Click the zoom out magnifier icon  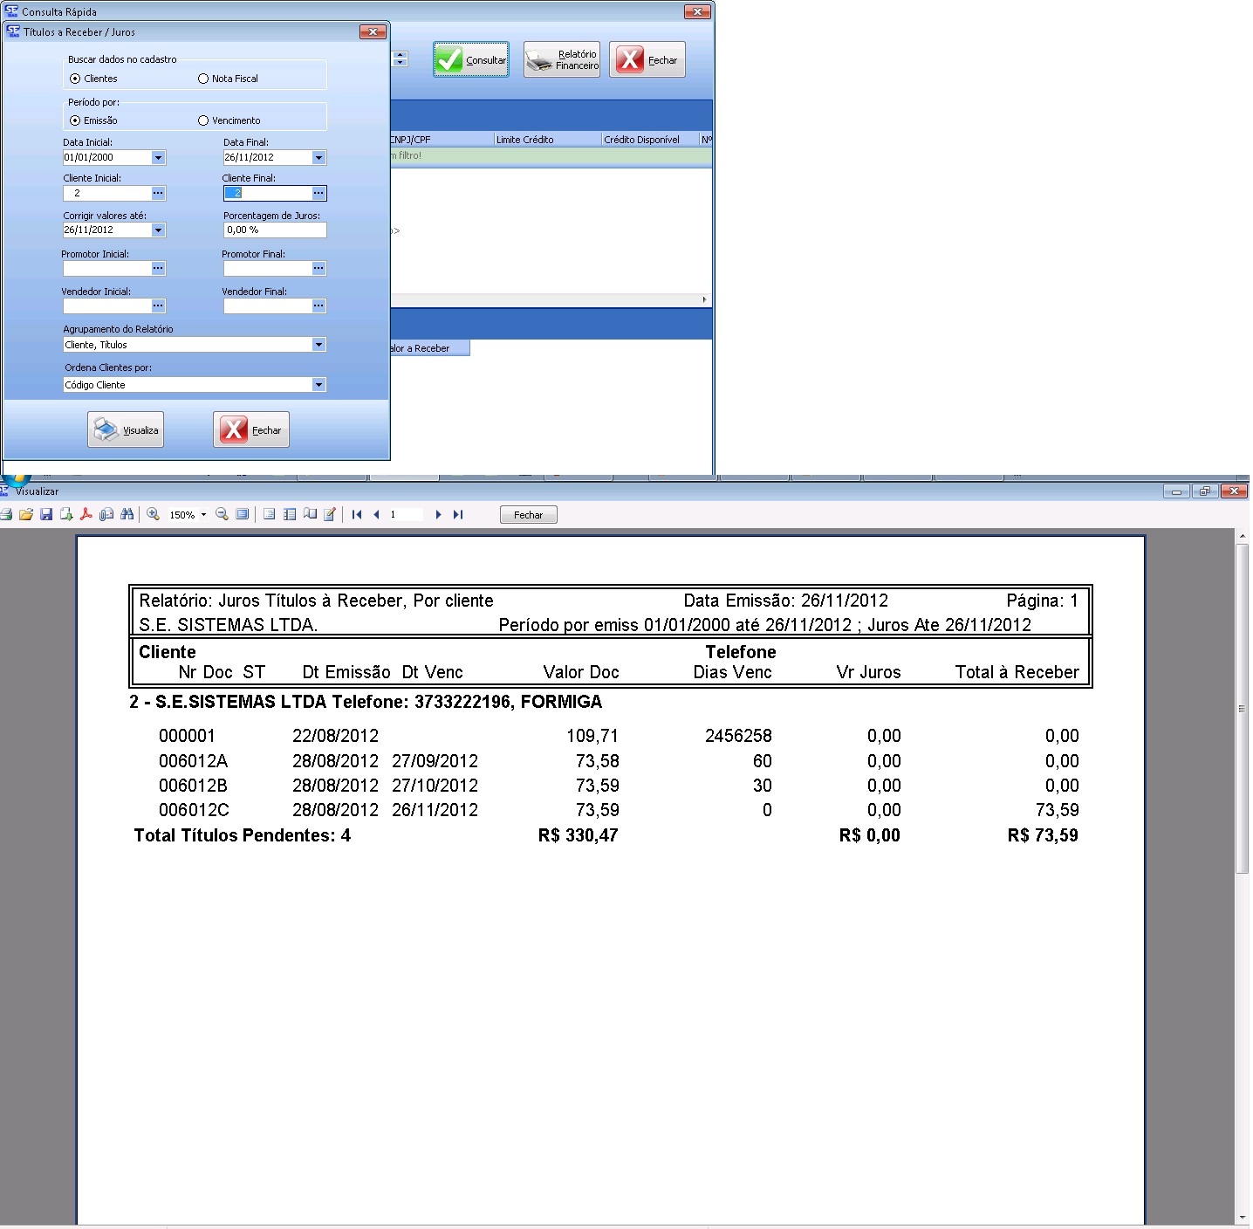[222, 515]
